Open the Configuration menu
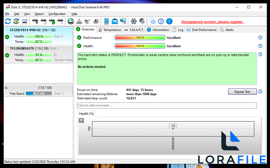 [x=57, y=14]
